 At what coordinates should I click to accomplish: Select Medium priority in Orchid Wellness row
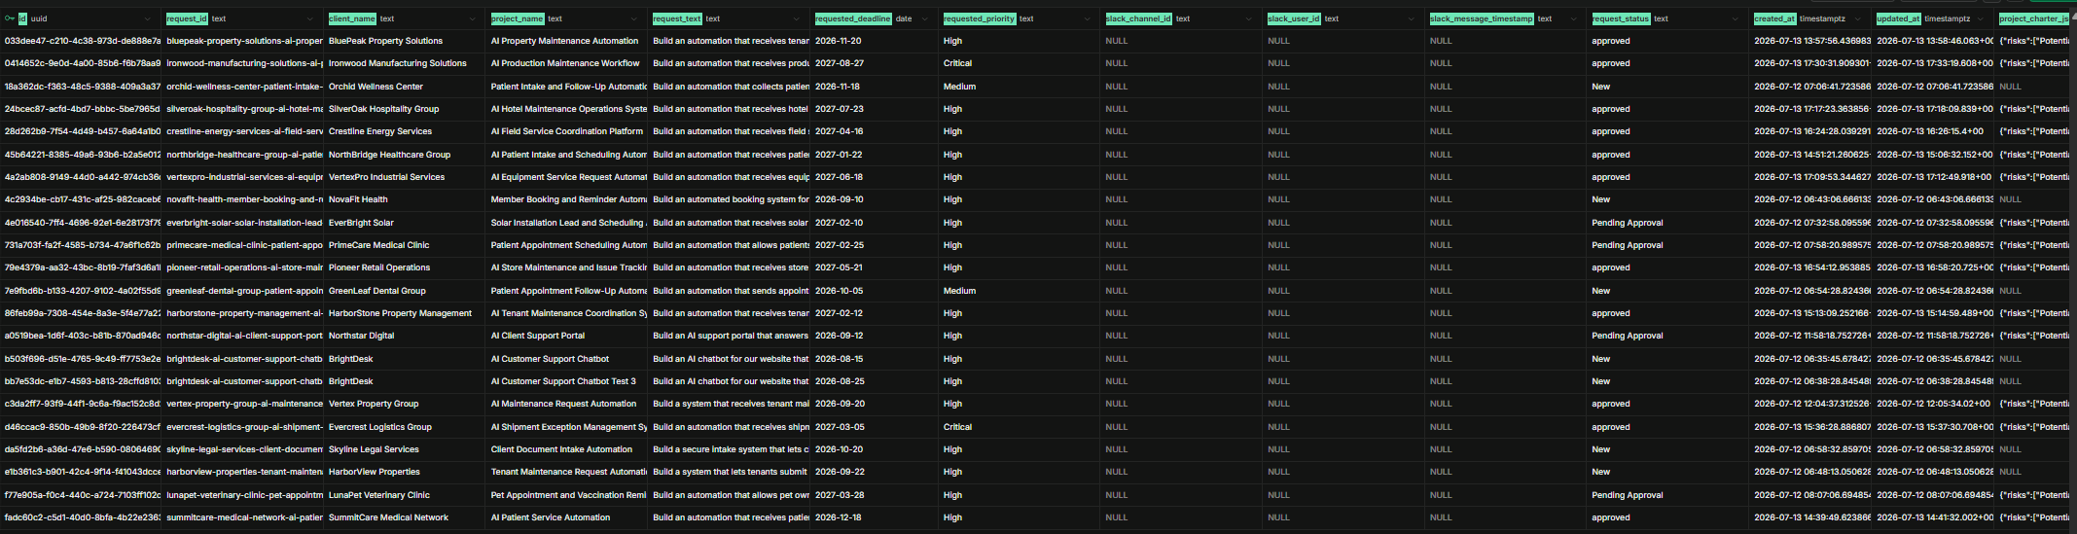(x=1020, y=87)
